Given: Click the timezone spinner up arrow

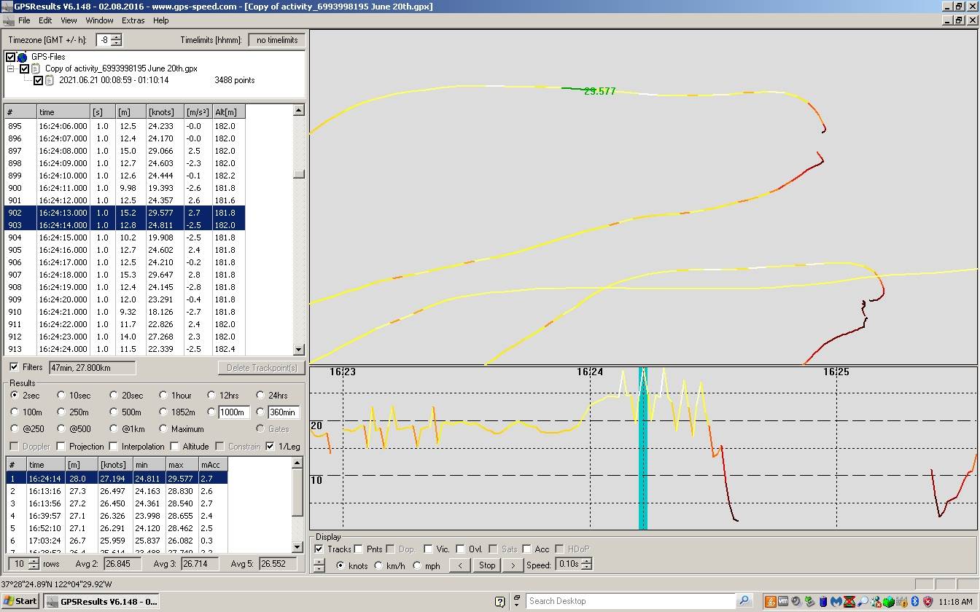Looking at the screenshot, I should (115, 37).
